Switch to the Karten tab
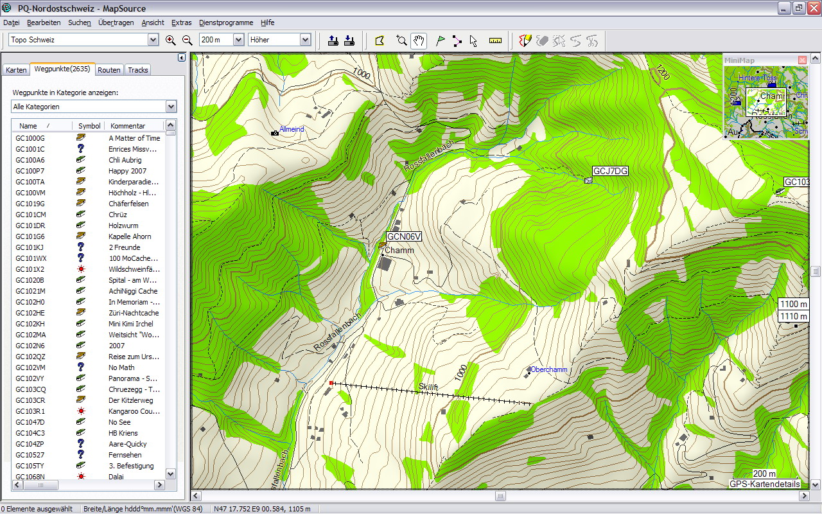This screenshot has height=514, width=822. click(x=16, y=70)
